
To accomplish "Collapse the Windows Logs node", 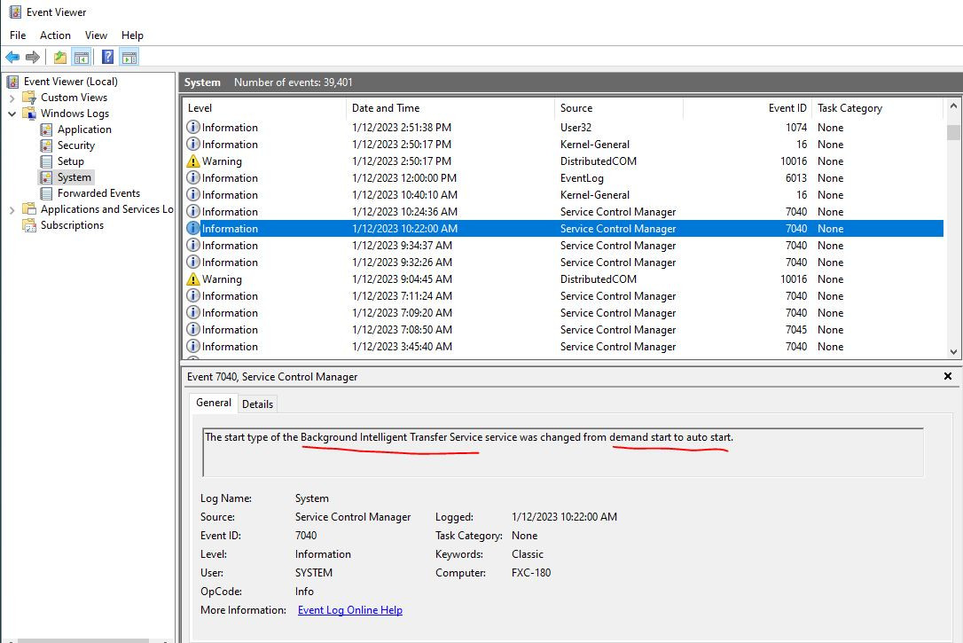I will click(x=12, y=113).
